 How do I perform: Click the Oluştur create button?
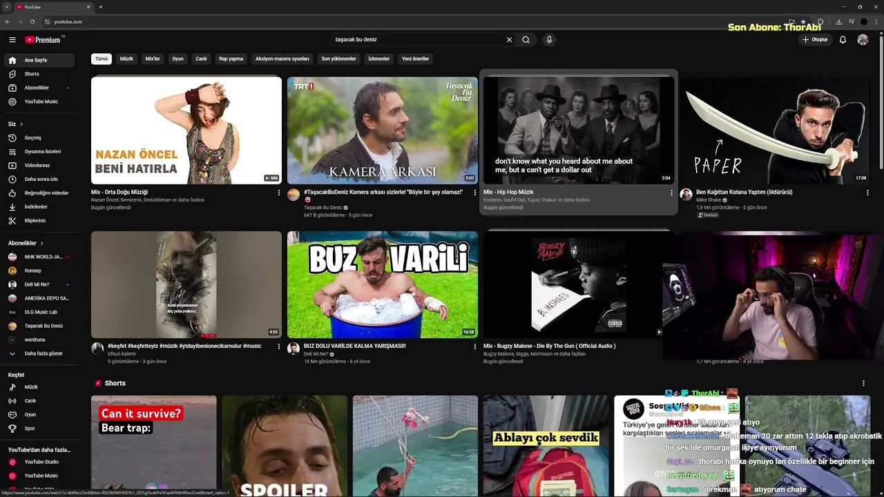click(x=815, y=40)
